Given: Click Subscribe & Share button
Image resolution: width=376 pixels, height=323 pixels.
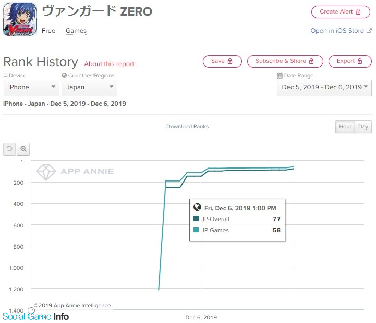Looking at the screenshot, I should click(285, 61).
